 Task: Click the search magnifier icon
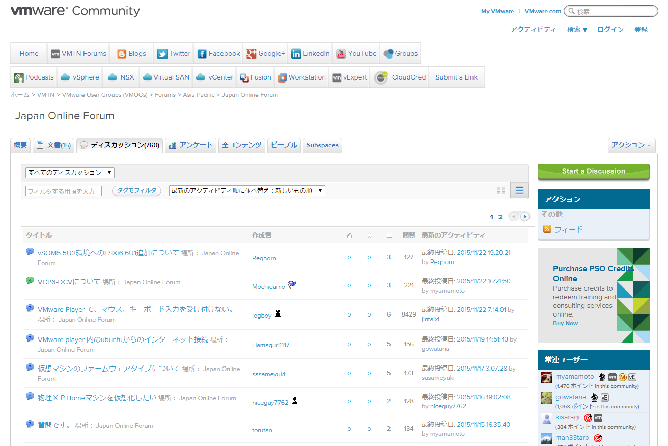[571, 11]
